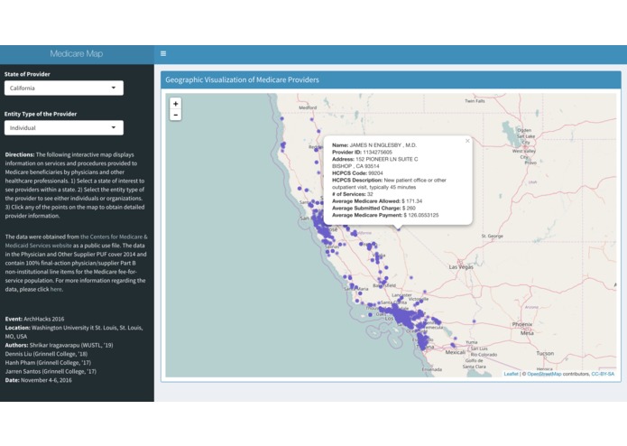Click the Las Vegas label on the map

461,266
